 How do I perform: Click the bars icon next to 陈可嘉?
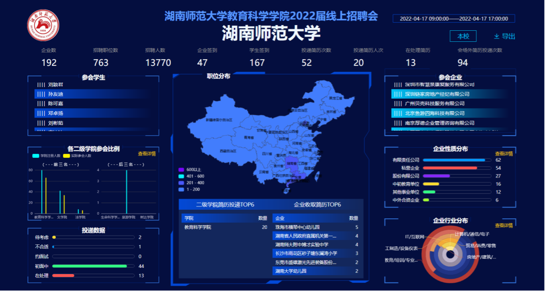tap(41, 104)
